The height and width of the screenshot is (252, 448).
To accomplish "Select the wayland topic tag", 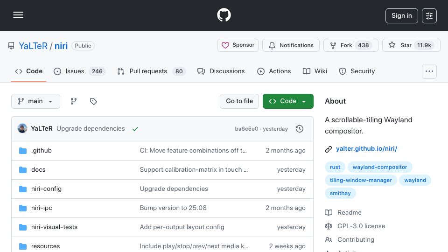I will click(415, 180).
